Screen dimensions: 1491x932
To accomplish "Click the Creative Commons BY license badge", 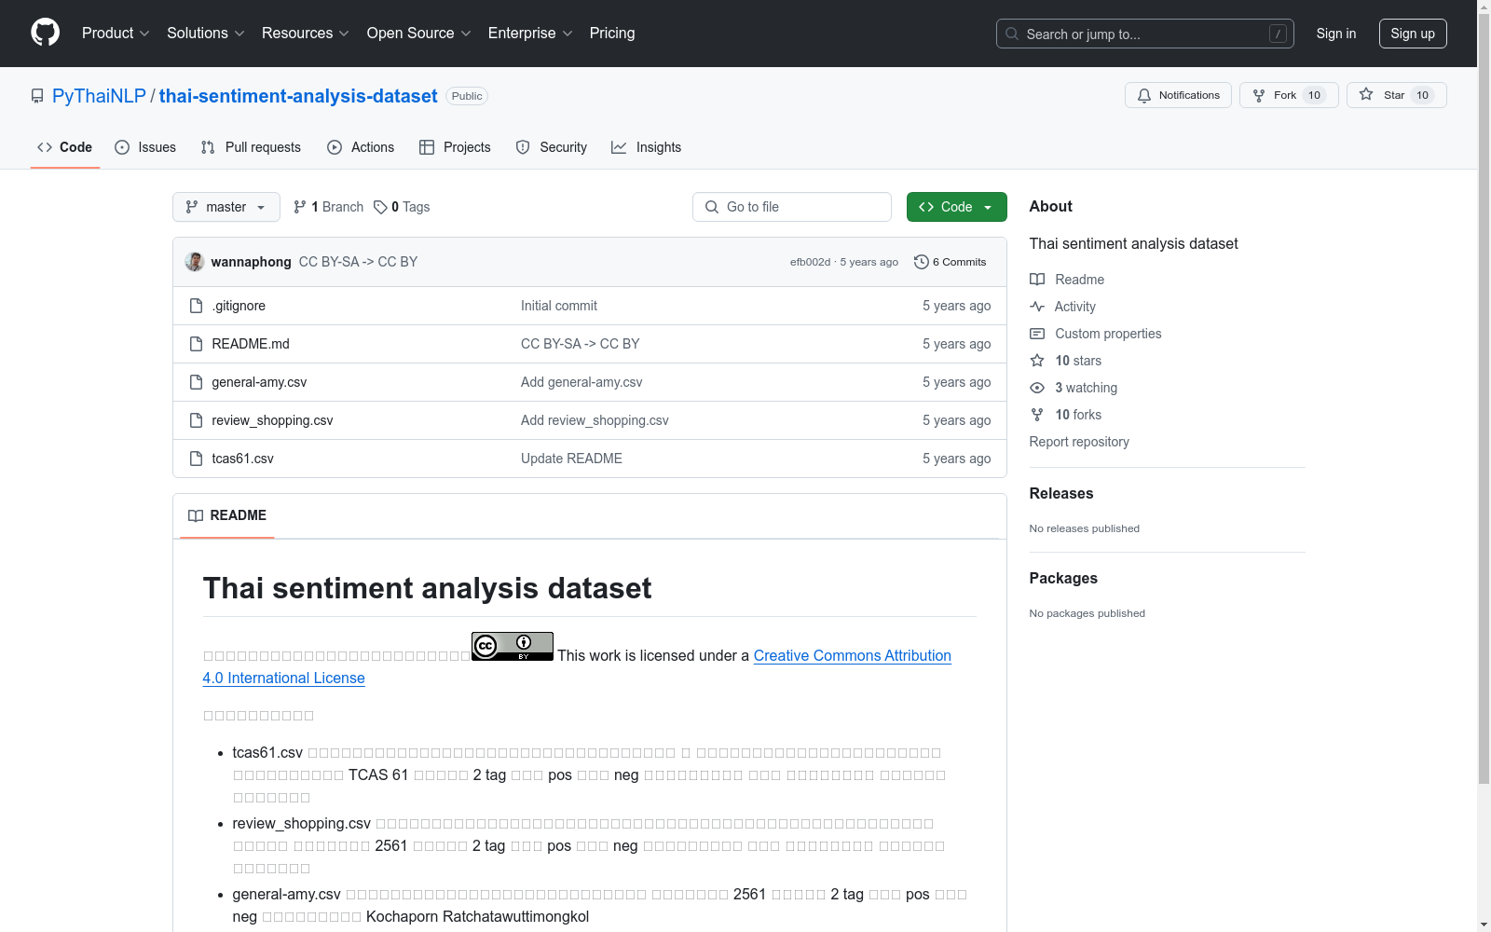I will 513,646.
